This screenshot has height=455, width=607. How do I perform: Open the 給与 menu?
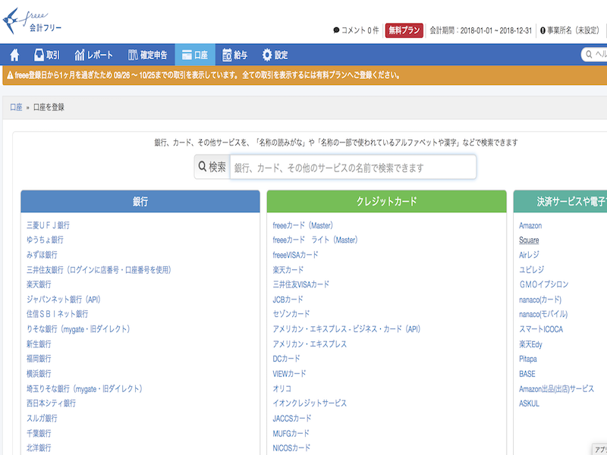coord(234,55)
